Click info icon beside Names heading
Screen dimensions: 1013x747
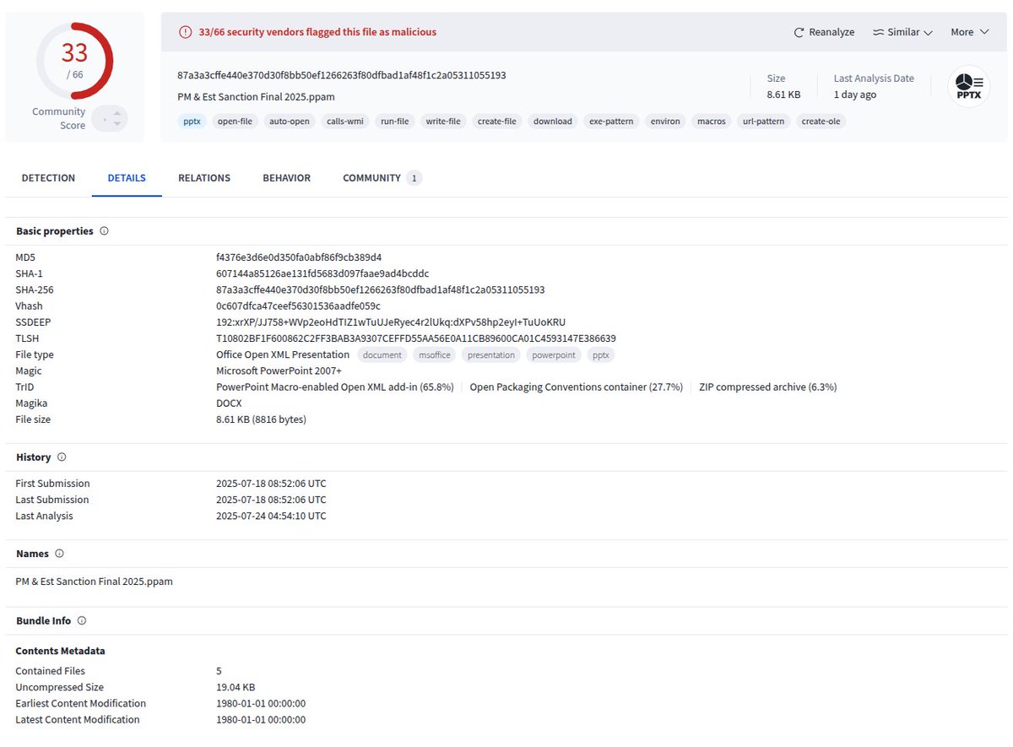tap(59, 554)
